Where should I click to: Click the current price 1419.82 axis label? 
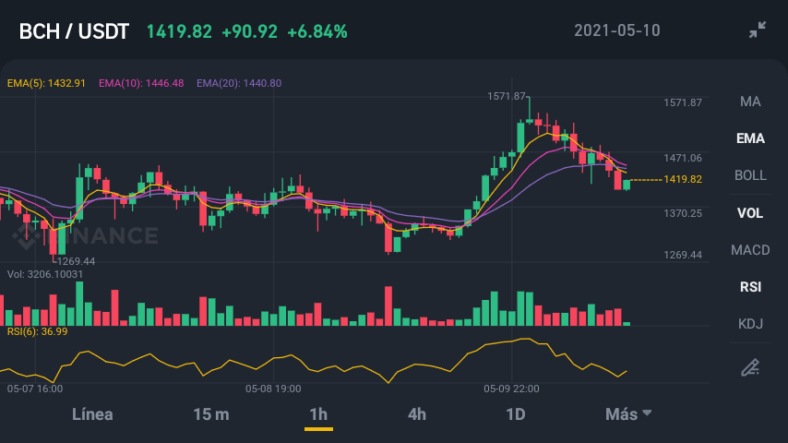click(x=683, y=180)
